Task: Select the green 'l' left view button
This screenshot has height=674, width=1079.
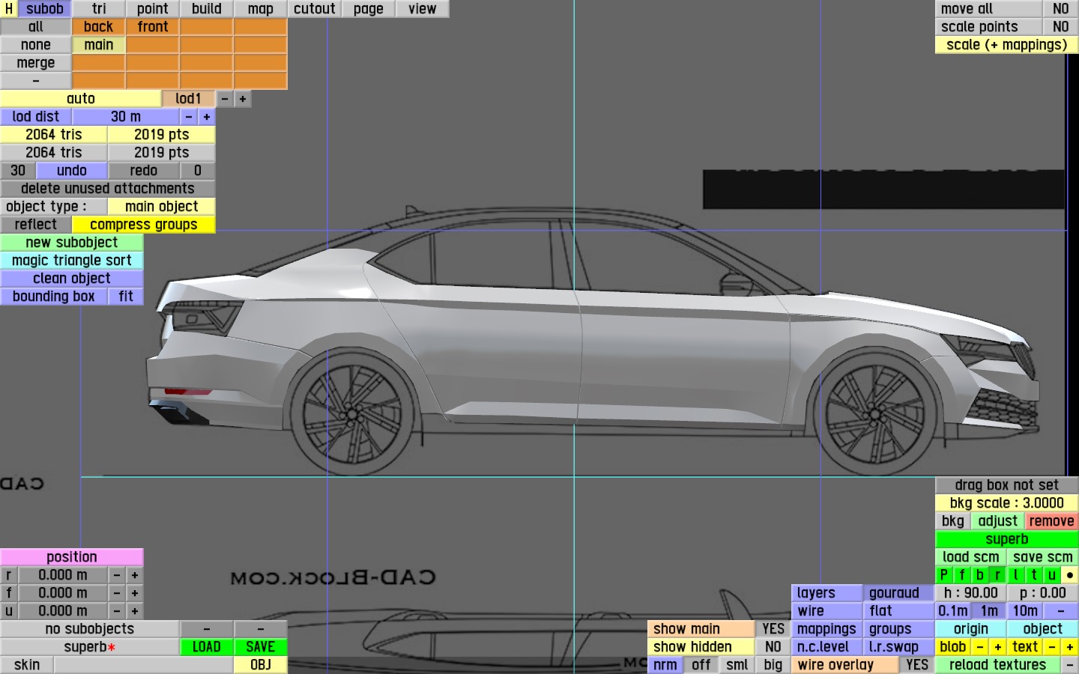Action: coord(1016,575)
